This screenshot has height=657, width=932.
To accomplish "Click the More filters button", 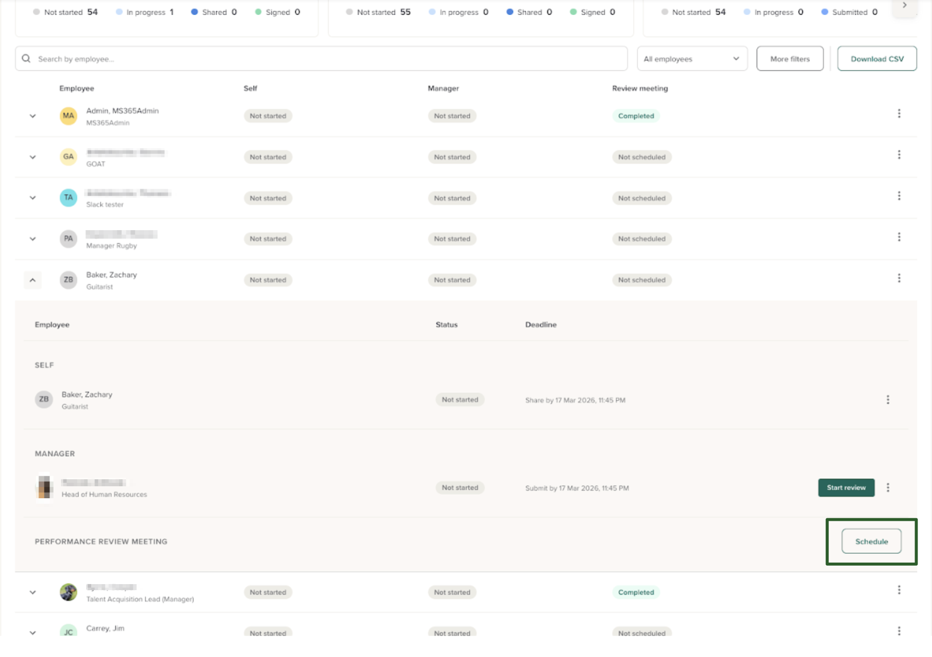I will (790, 59).
